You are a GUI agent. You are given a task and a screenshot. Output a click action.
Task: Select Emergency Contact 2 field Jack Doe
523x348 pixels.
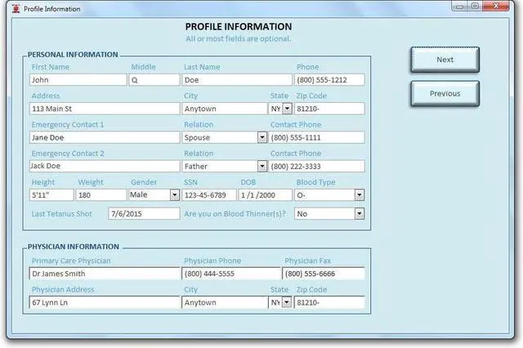pos(105,166)
